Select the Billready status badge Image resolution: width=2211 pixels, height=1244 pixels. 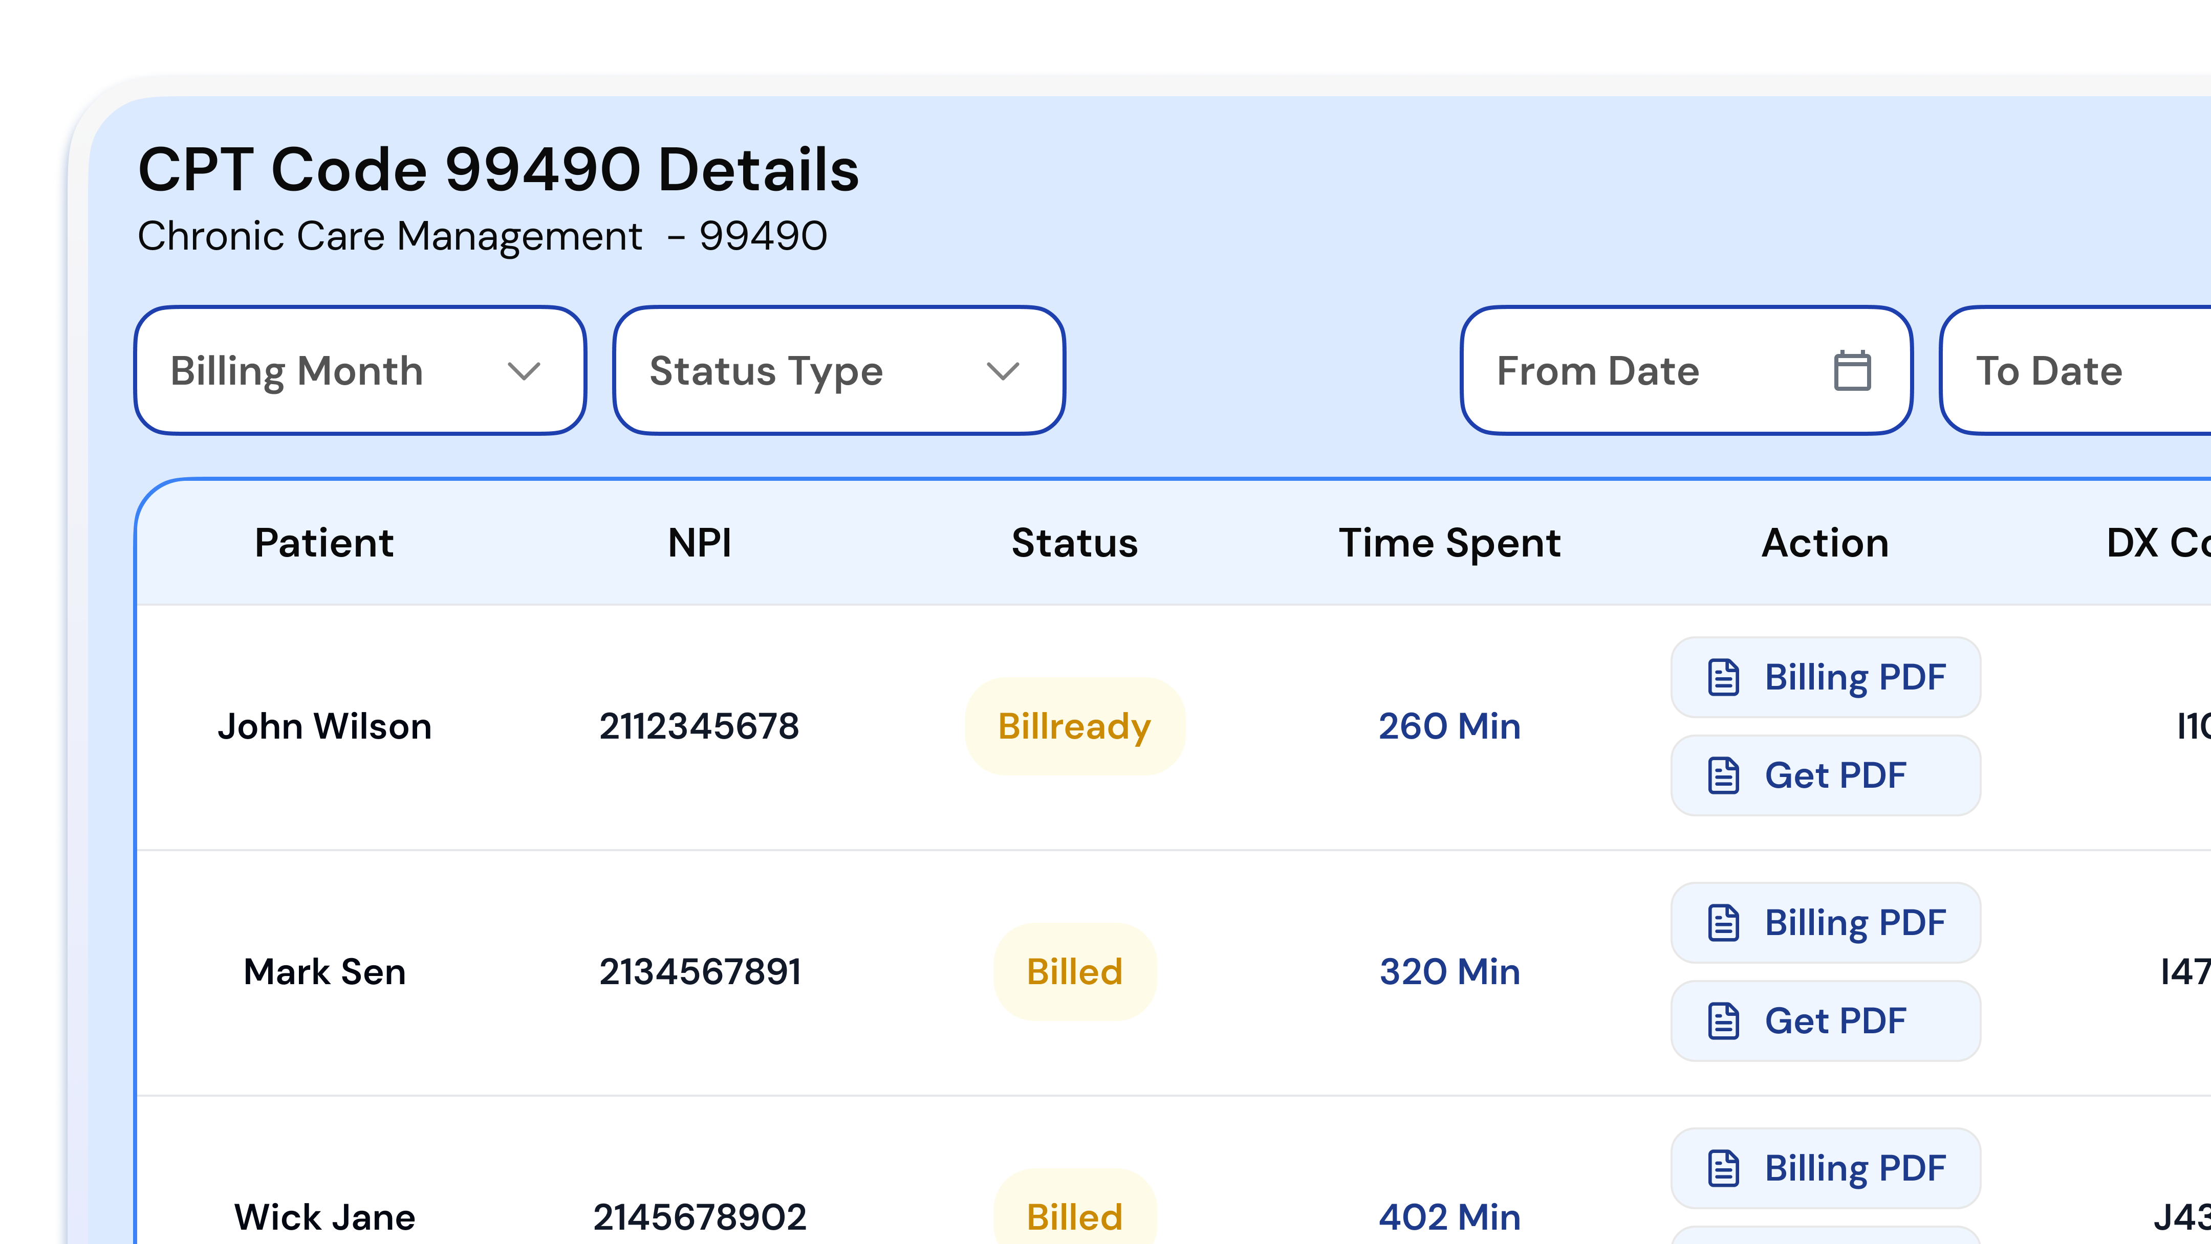pos(1074,727)
